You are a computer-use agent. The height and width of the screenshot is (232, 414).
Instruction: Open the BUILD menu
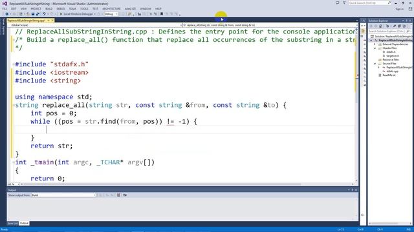pyautogui.click(x=49, y=8)
